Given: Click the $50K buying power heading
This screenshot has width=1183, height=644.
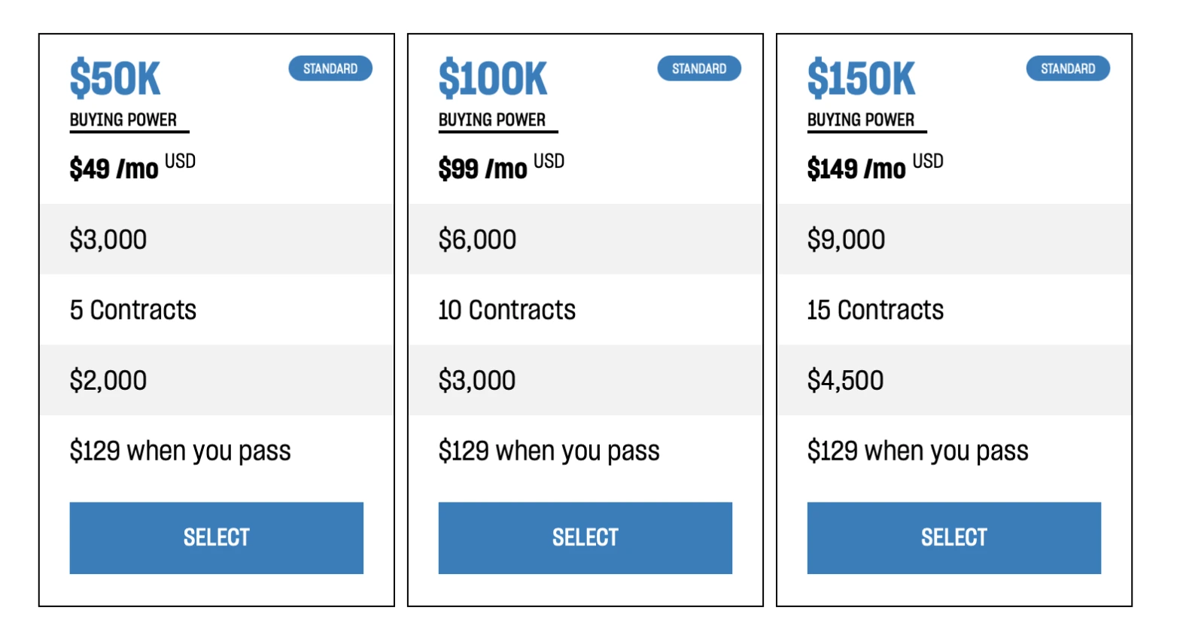Looking at the screenshot, I should click(115, 79).
